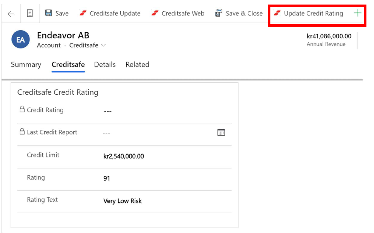The image size is (374, 233).
Task: Click the Rating Text field value
Action: point(123,201)
